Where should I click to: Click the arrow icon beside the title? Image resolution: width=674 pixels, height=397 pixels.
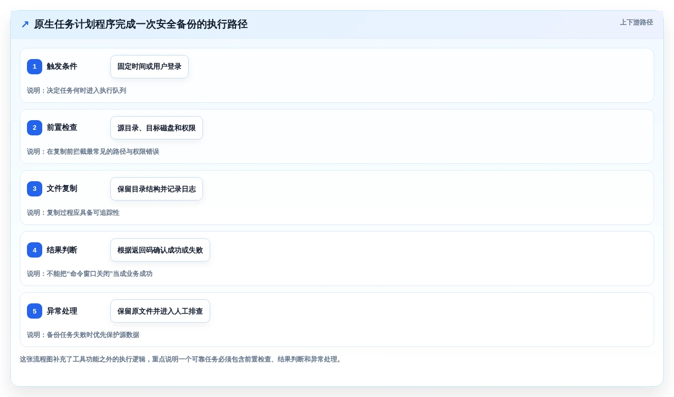click(x=25, y=24)
